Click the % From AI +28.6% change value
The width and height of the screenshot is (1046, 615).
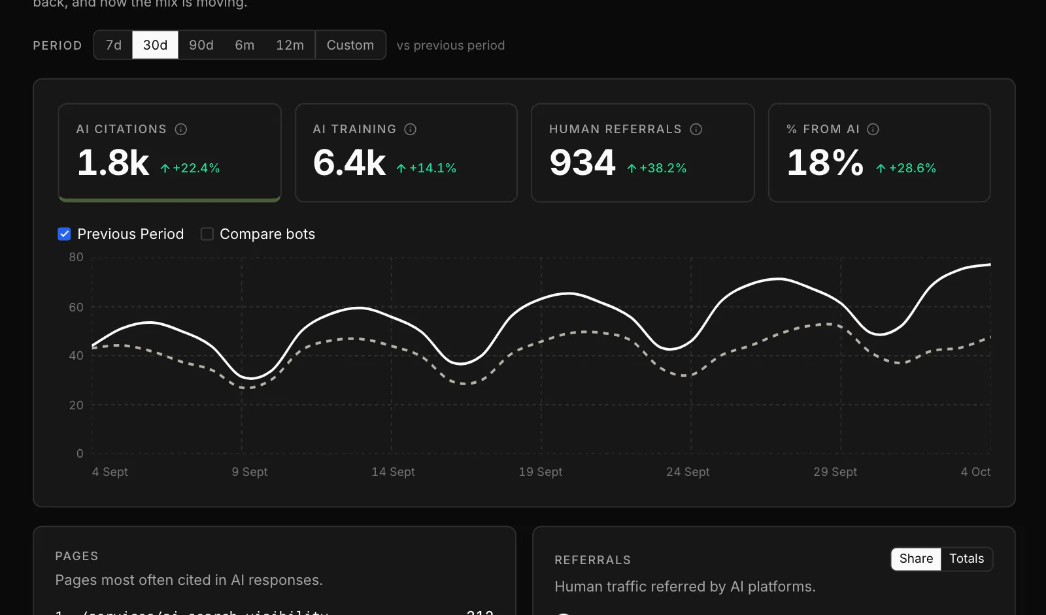click(x=906, y=168)
